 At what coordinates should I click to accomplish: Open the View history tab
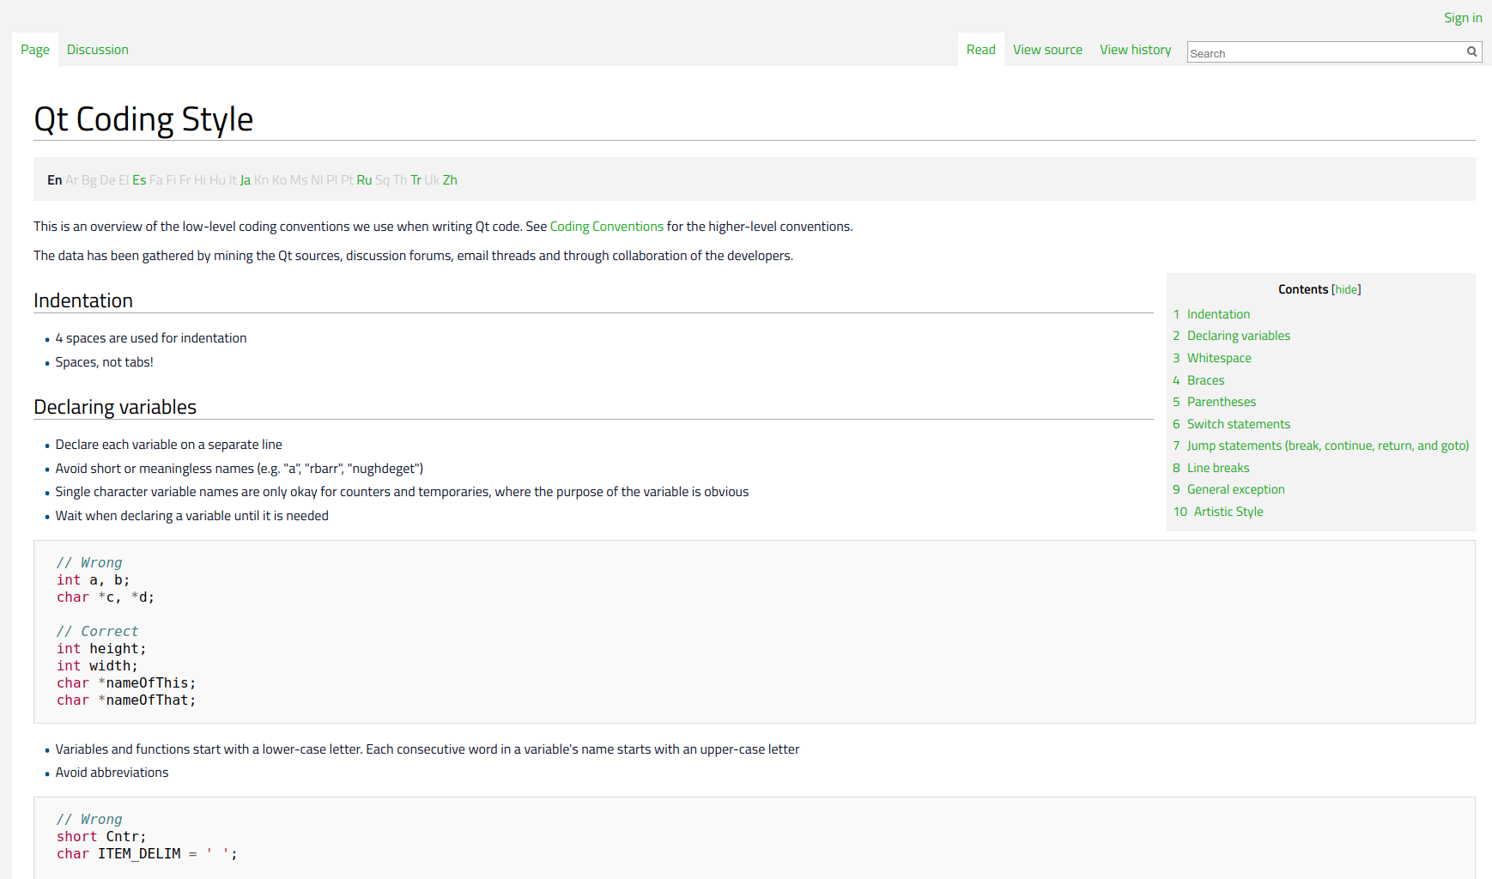(1136, 50)
